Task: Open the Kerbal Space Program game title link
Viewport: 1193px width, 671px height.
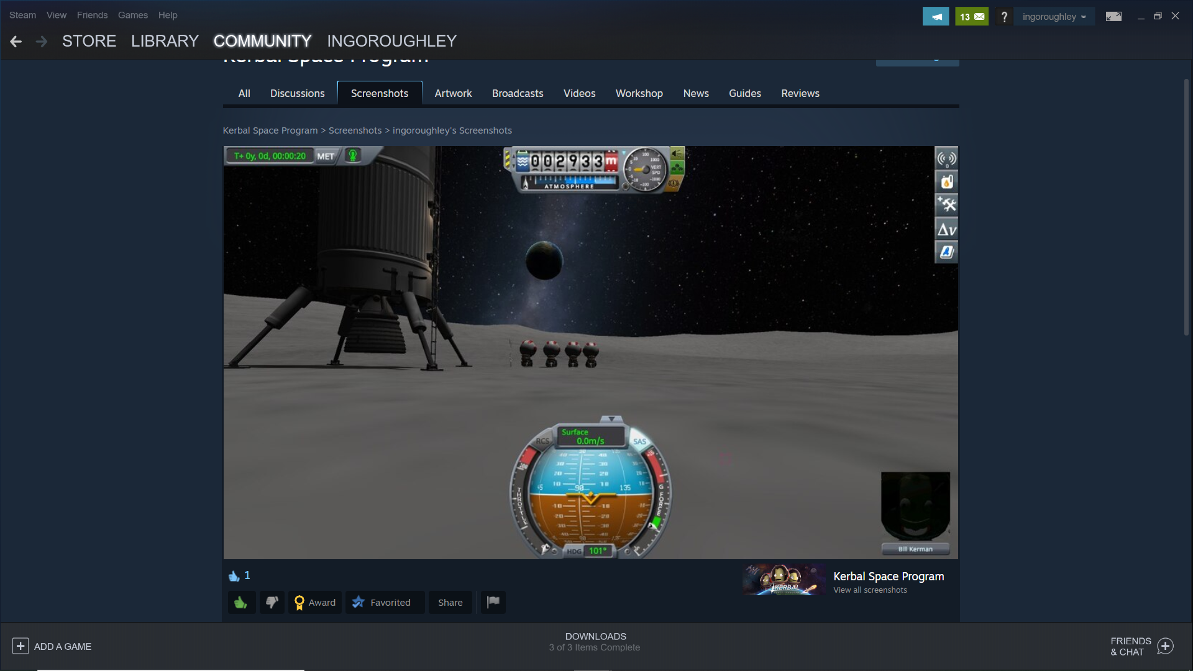Action: pyautogui.click(x=889, y=577)
